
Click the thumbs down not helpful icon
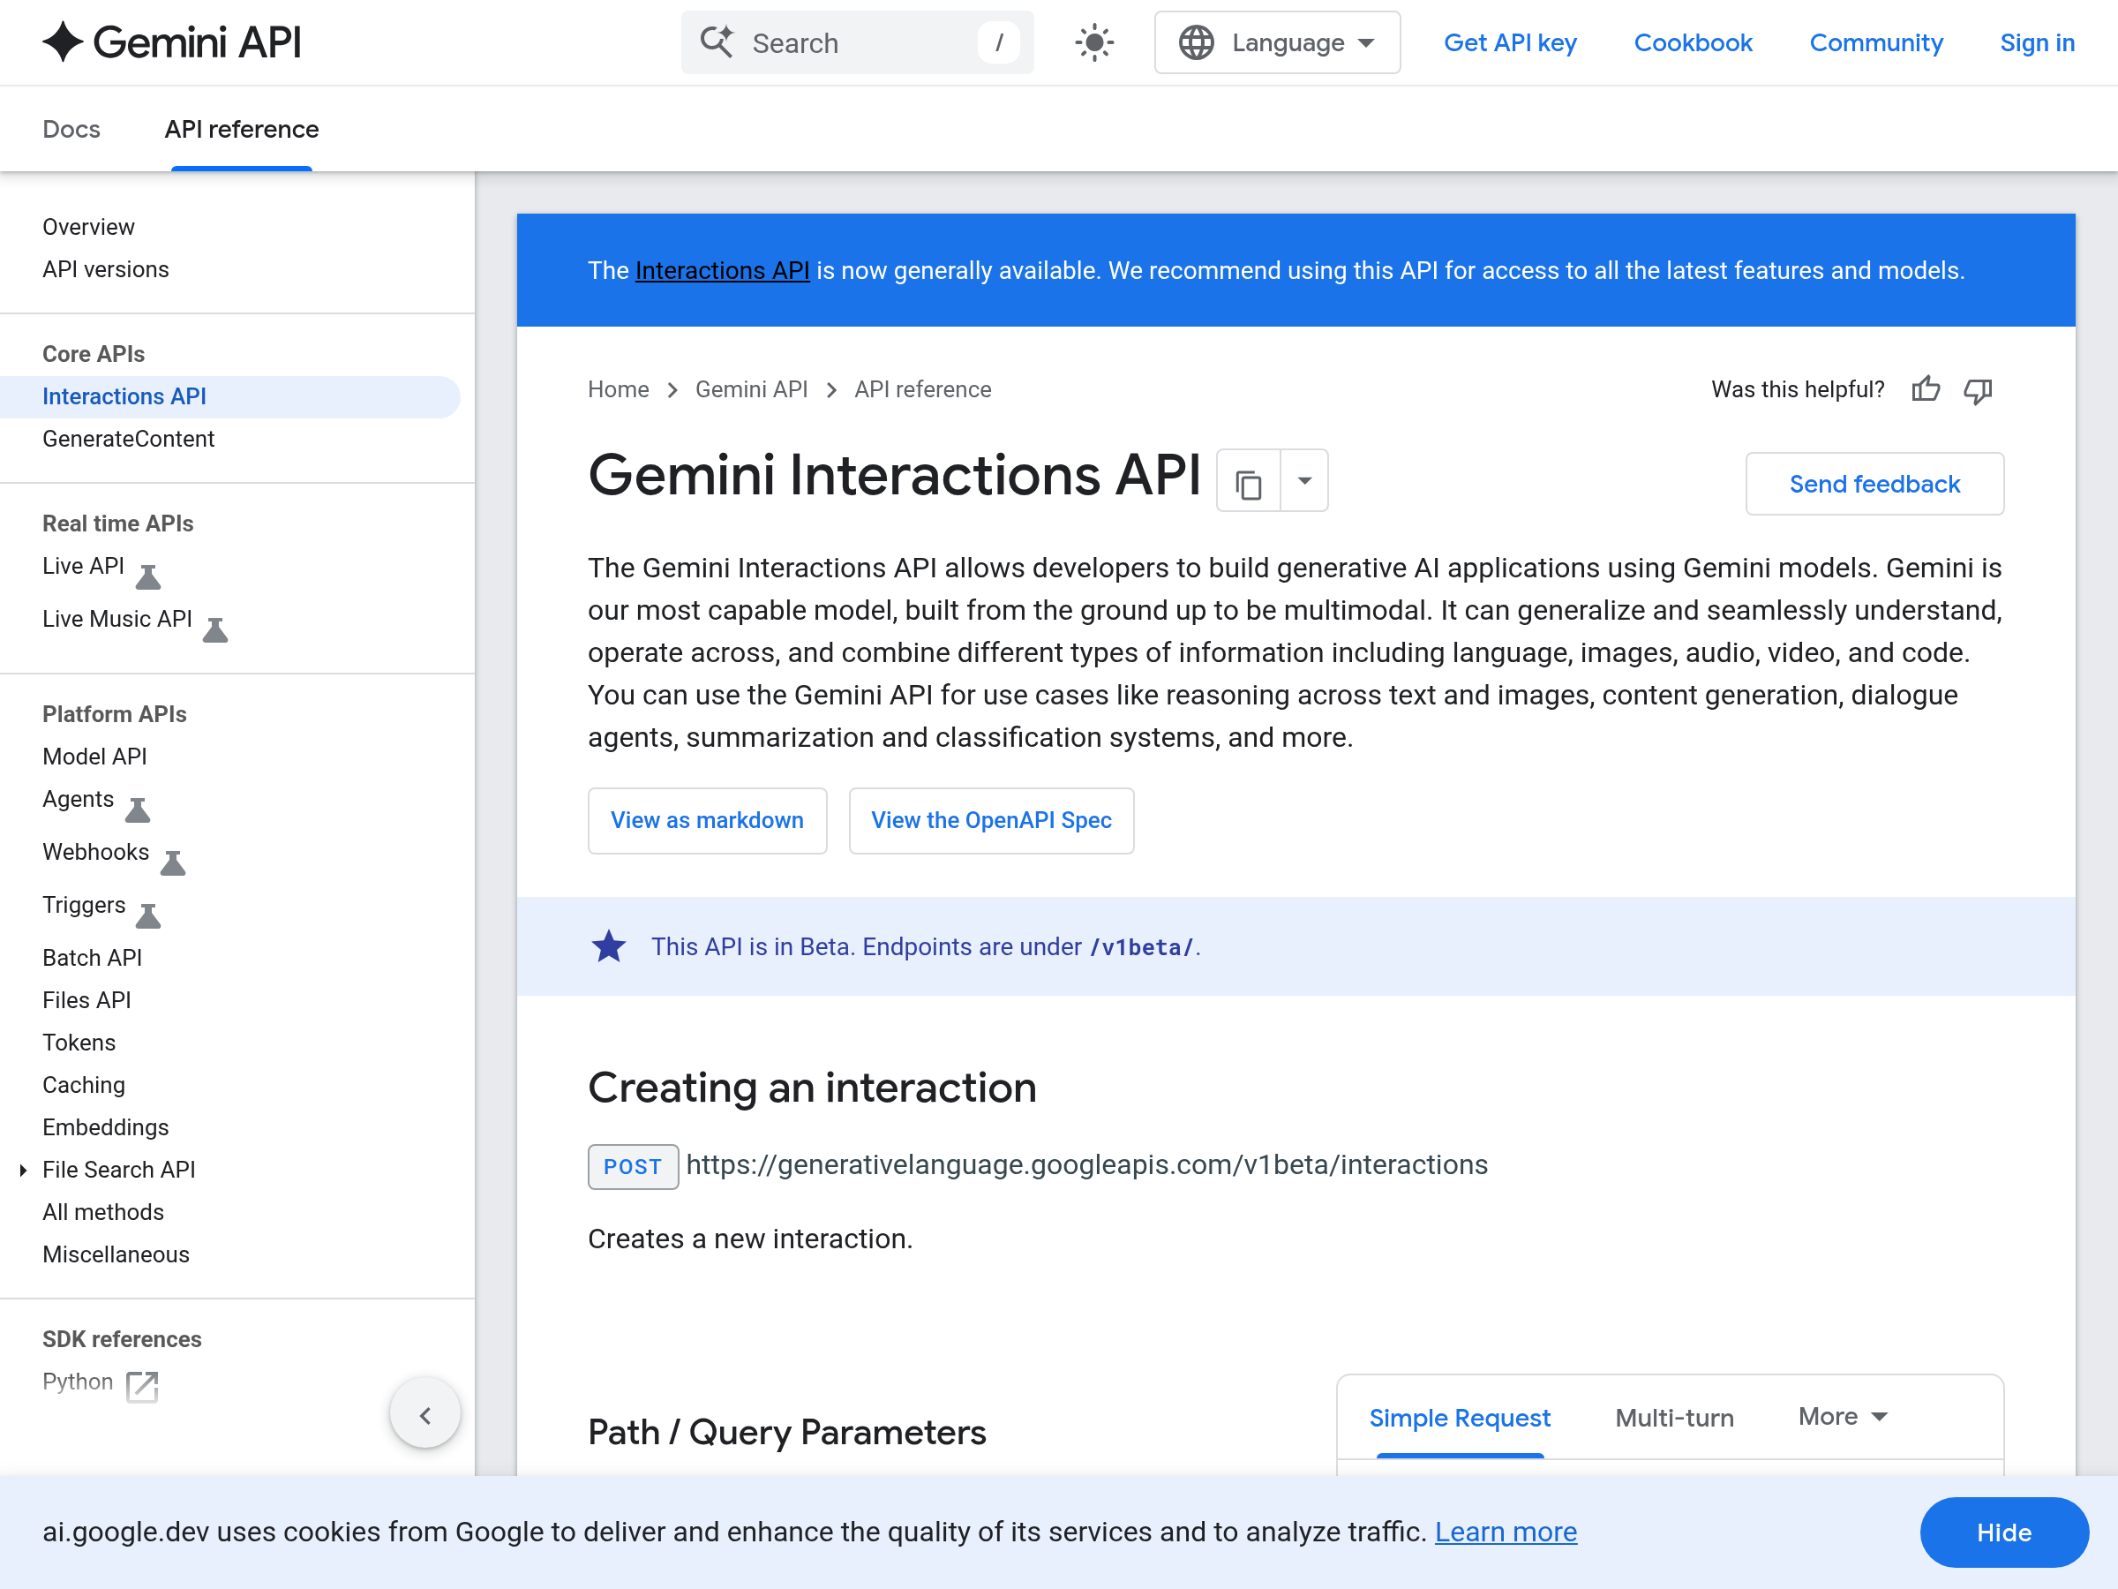pos(1979,390)
